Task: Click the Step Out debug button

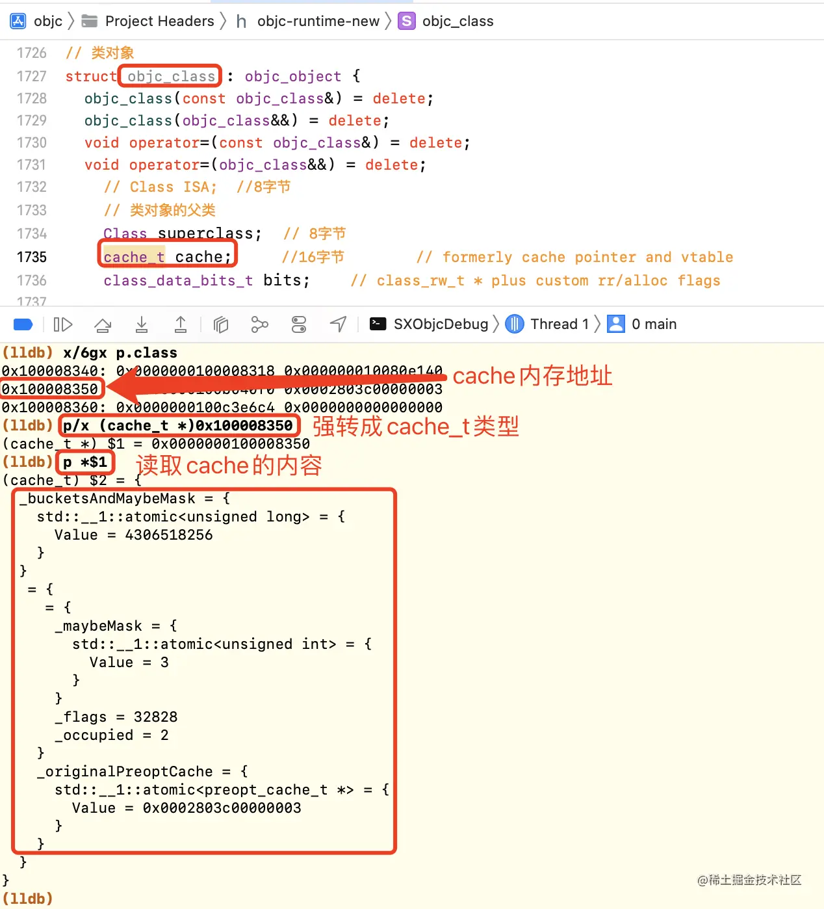Action: pos(181,324)
